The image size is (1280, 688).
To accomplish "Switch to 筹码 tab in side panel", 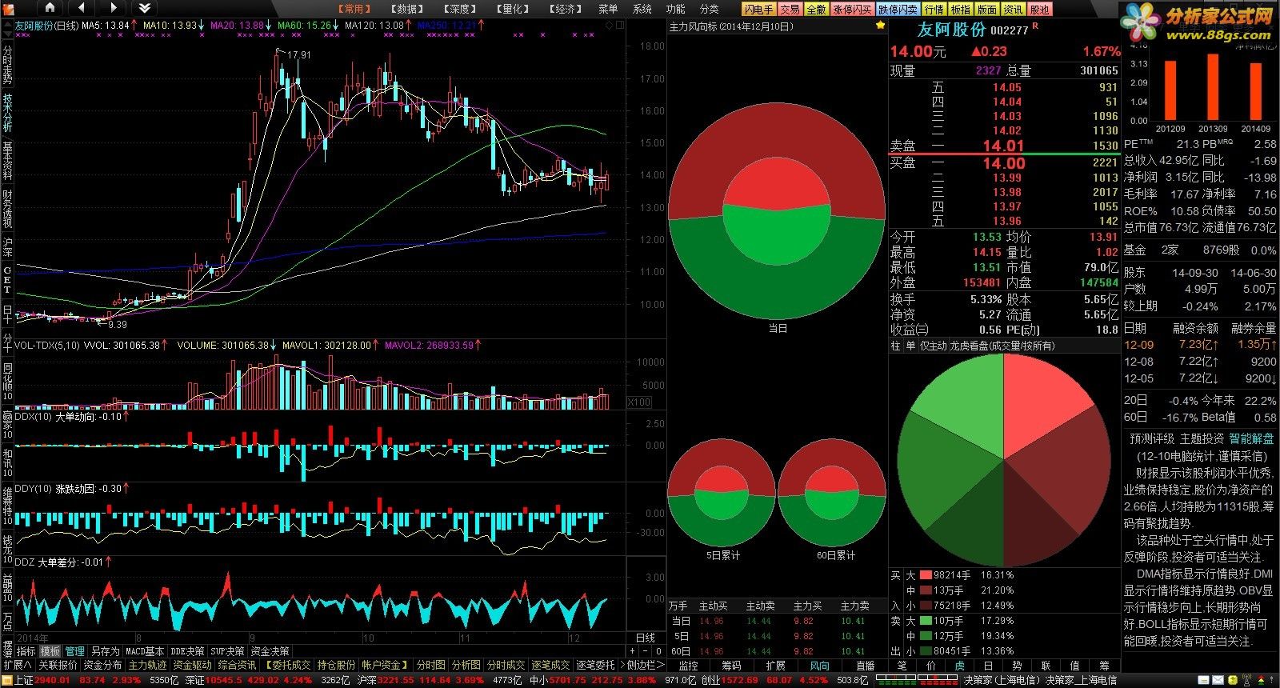I will click(731, 665).
